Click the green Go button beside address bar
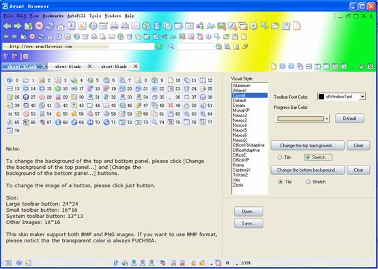Screen dimensions: 378x269 point(159,46)
